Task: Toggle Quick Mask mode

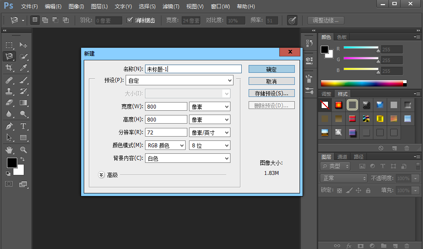Action: pos(9,184)
